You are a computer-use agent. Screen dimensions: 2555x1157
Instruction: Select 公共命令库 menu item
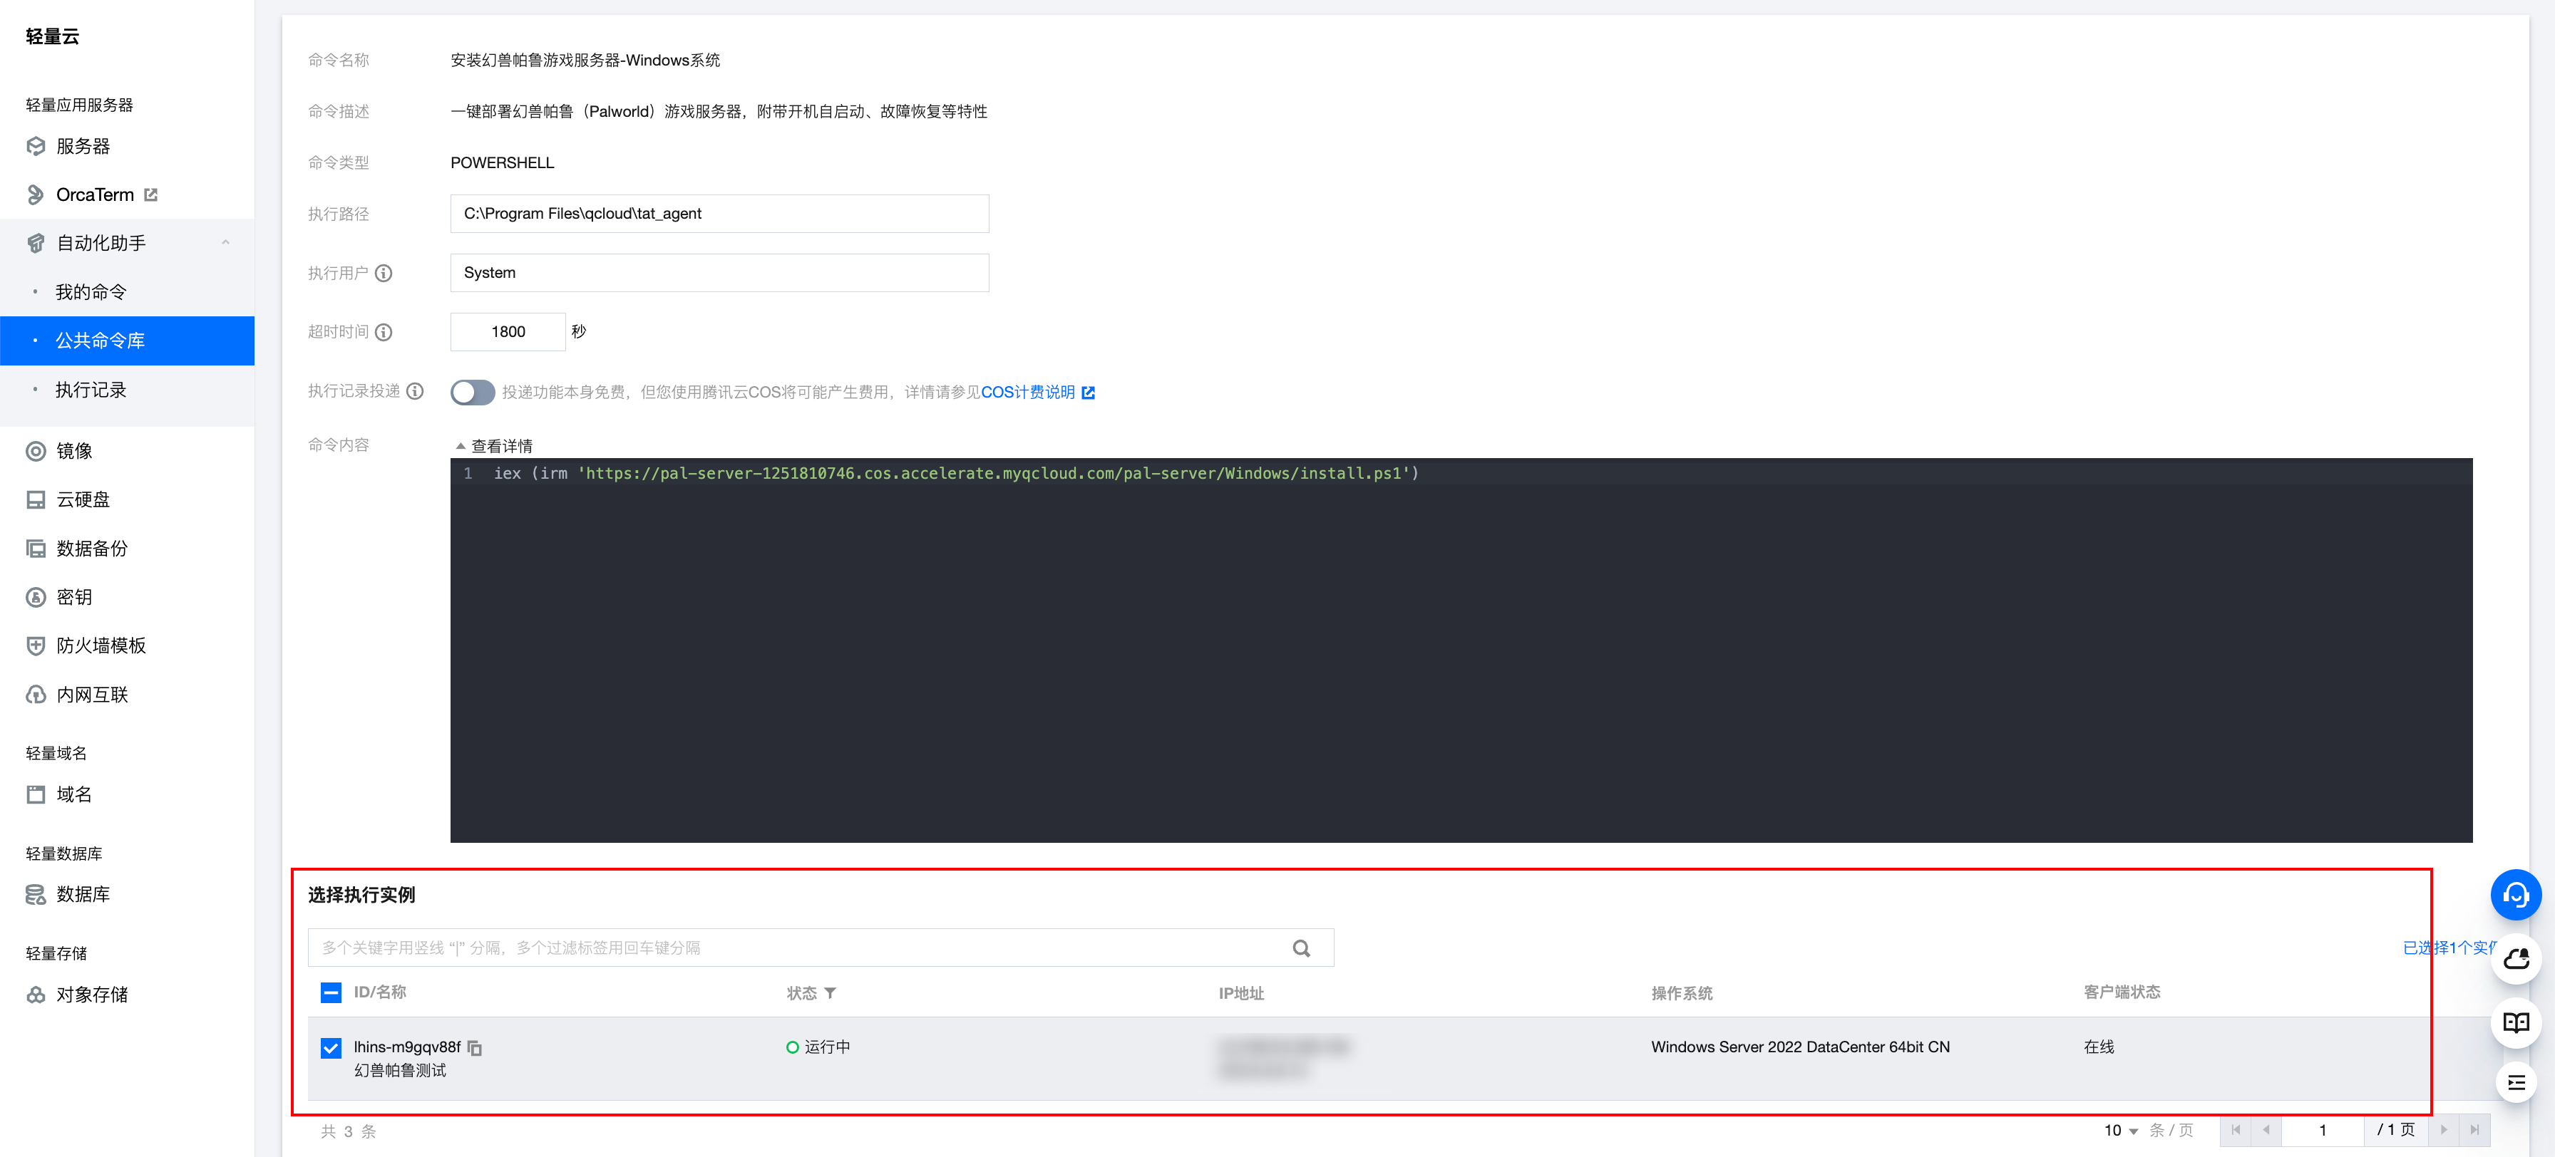coord(127,340)
